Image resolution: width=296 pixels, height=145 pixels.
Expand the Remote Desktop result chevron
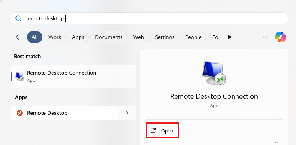(x=127, y=113)
